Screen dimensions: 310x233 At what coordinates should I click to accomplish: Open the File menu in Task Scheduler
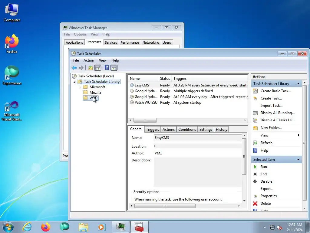(76, 60)
